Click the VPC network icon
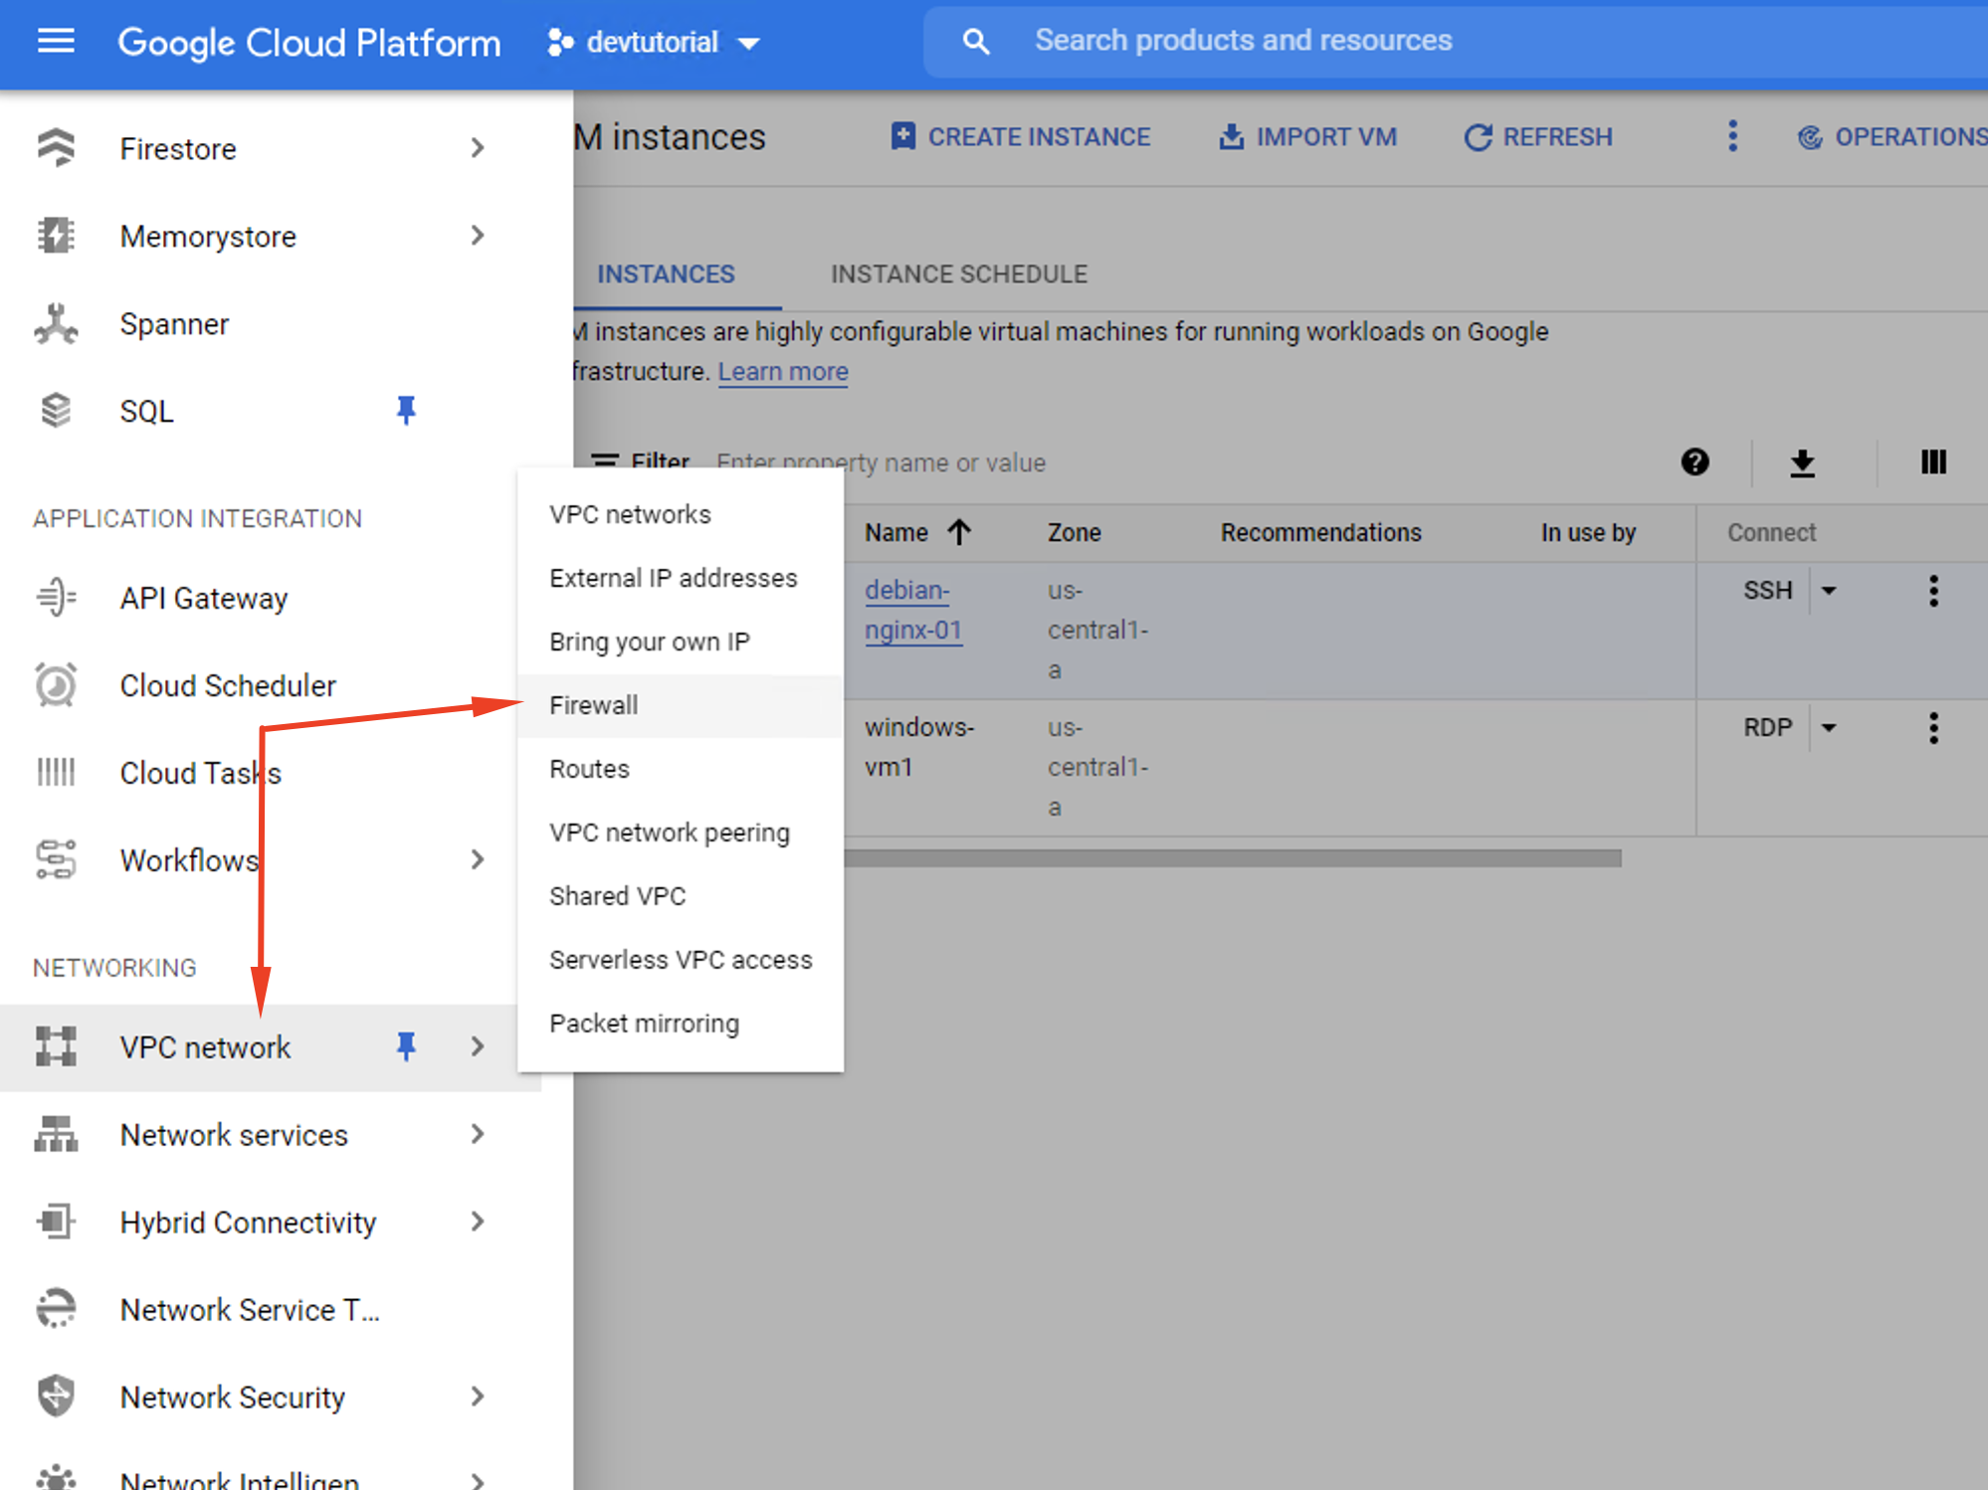Image resolution: width=1988 pixels, height=1490 pixels. tap(56, 1046)
